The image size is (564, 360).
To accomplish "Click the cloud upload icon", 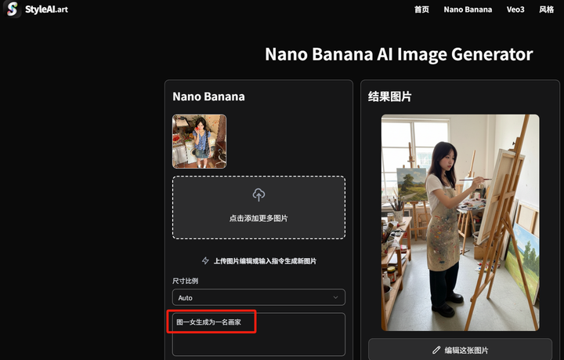I will point(258,195).
